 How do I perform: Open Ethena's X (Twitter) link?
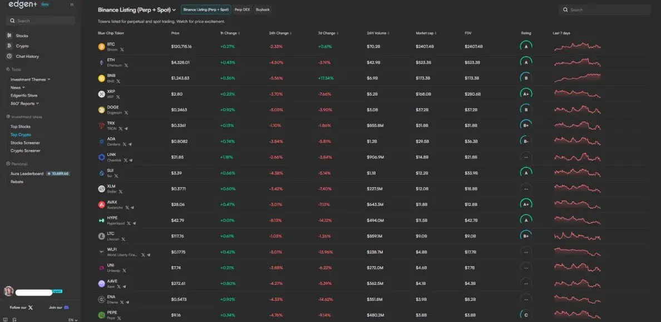[x=122, y=302]
